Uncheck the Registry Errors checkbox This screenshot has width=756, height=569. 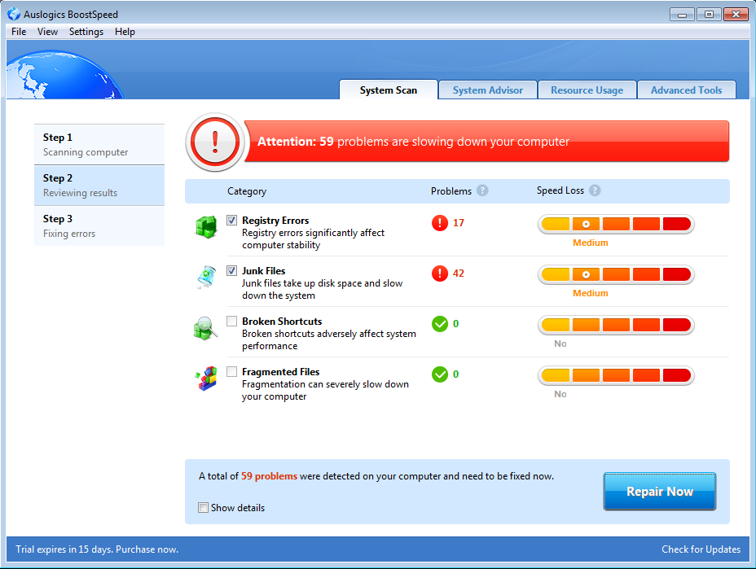click(x=232, y=220)
